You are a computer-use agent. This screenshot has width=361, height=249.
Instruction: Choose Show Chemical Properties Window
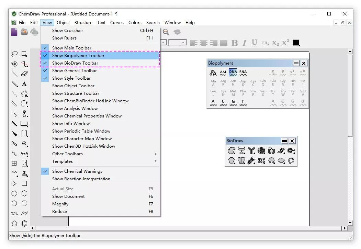pos(100,116)
